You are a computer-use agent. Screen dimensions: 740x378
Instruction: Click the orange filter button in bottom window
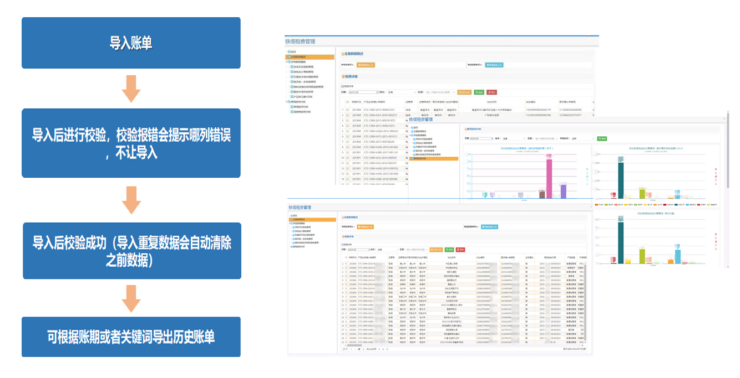click(x=435, y=250)
